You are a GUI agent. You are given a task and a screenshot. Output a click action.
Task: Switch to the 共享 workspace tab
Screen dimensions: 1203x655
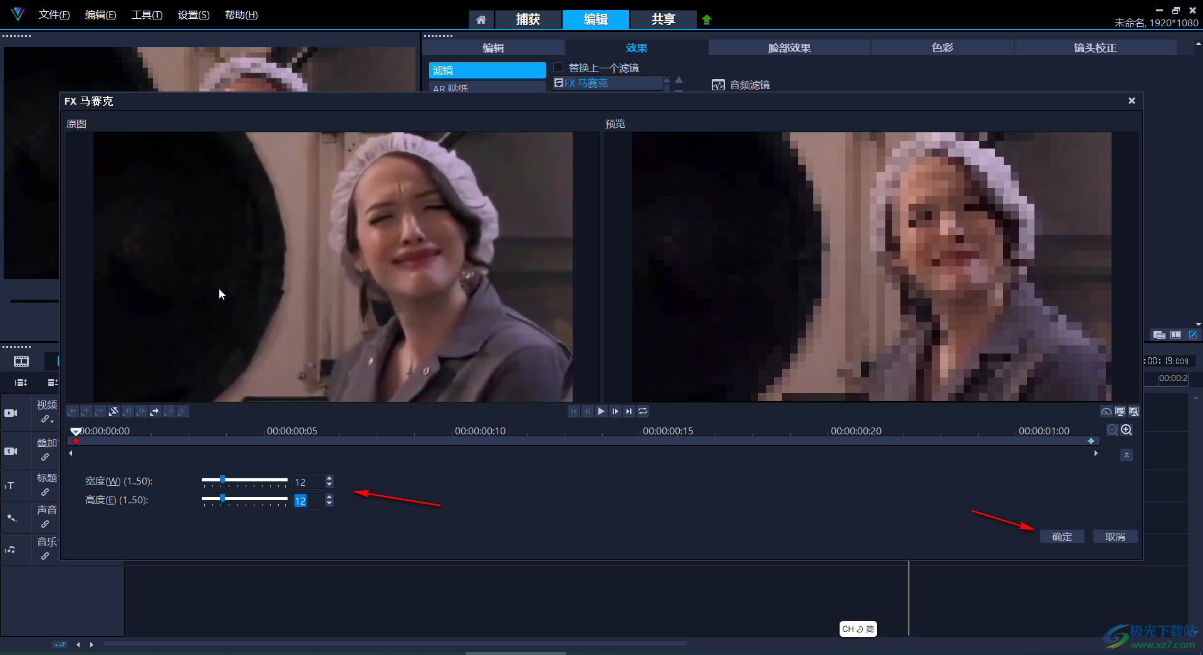tap(663, 19)
